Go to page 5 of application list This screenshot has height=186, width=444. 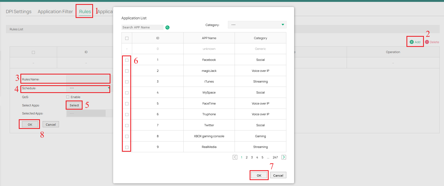point(262,157)
